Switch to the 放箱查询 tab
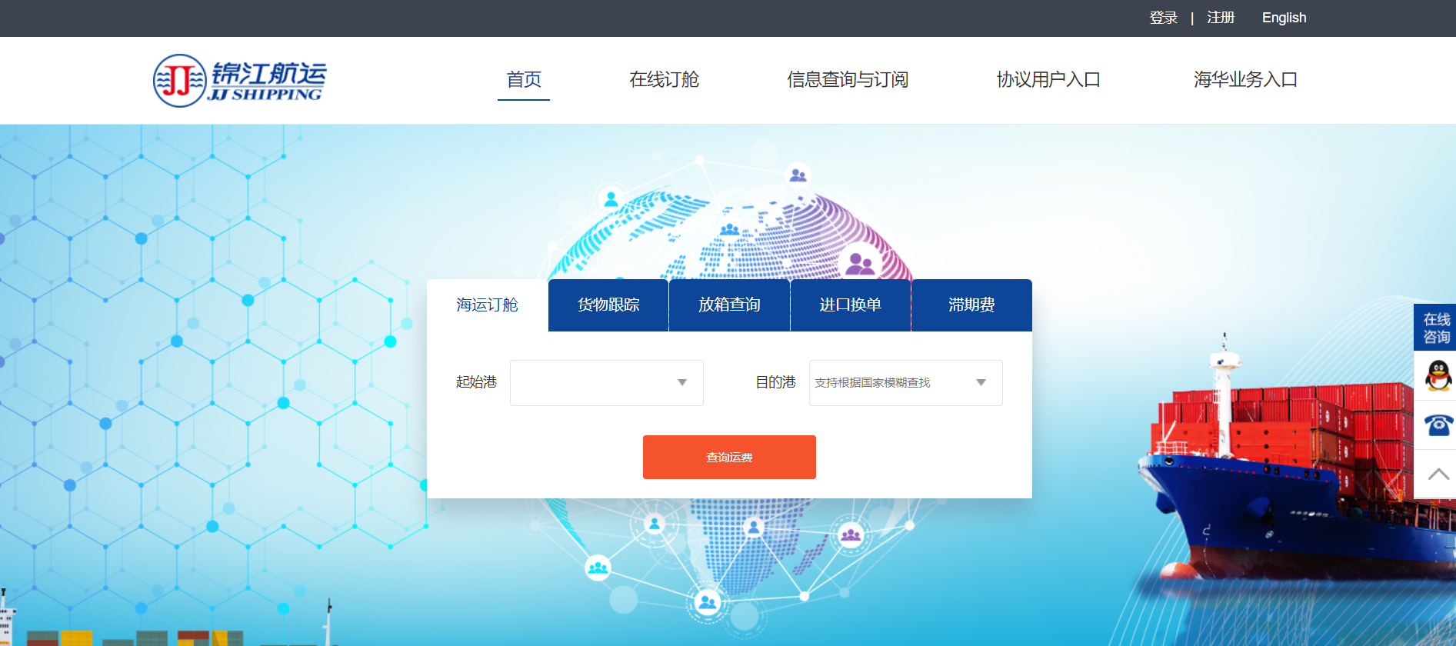 [729, 305]
